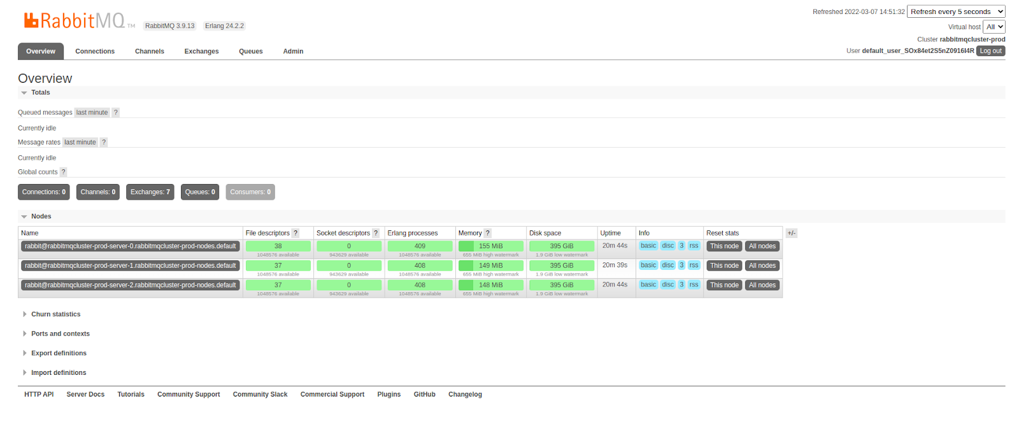Change Queued messages last minute range

coord(92,113)
